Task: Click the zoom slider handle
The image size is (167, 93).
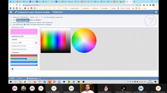Action: tap(13, 69)
